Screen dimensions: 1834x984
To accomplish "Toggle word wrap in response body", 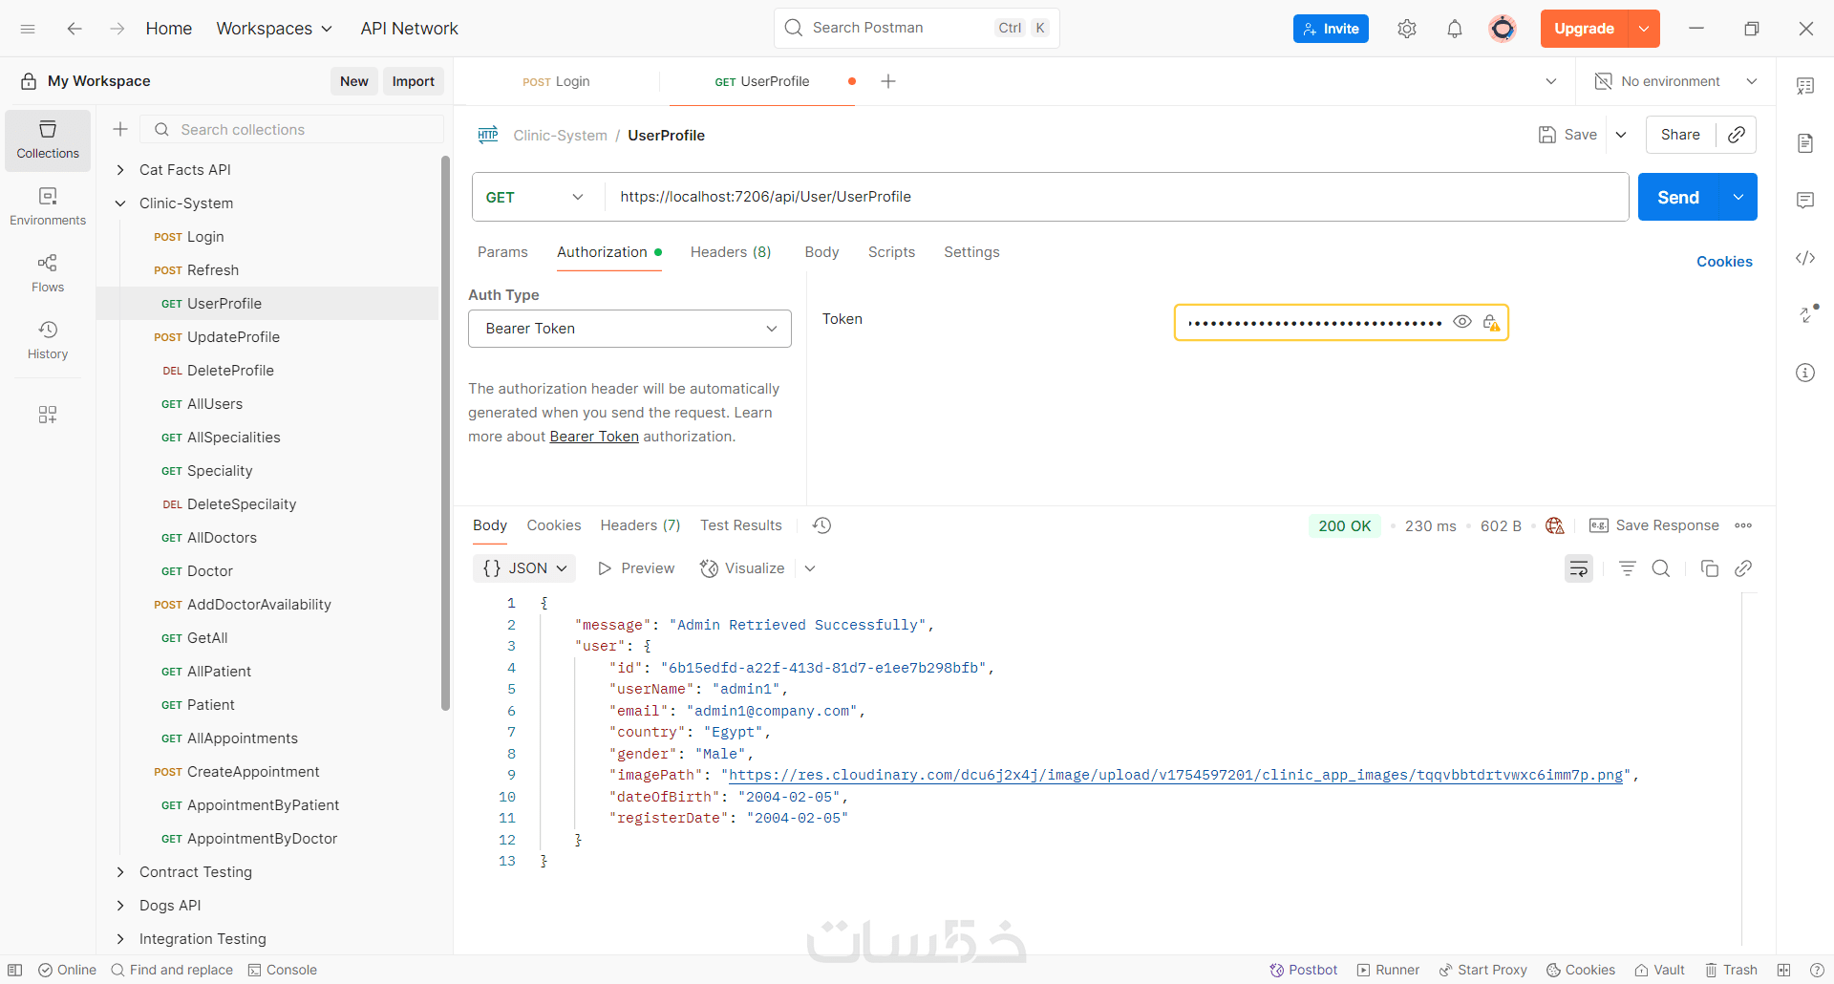I will point(1579,568).
